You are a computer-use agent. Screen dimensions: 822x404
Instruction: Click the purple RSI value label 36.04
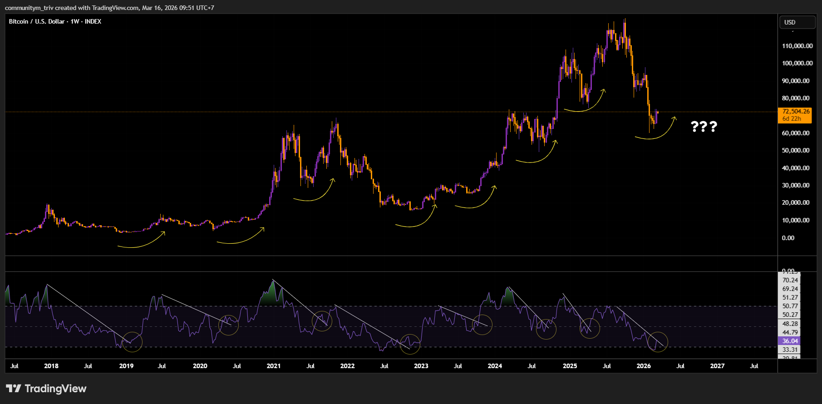click(790, 341)
